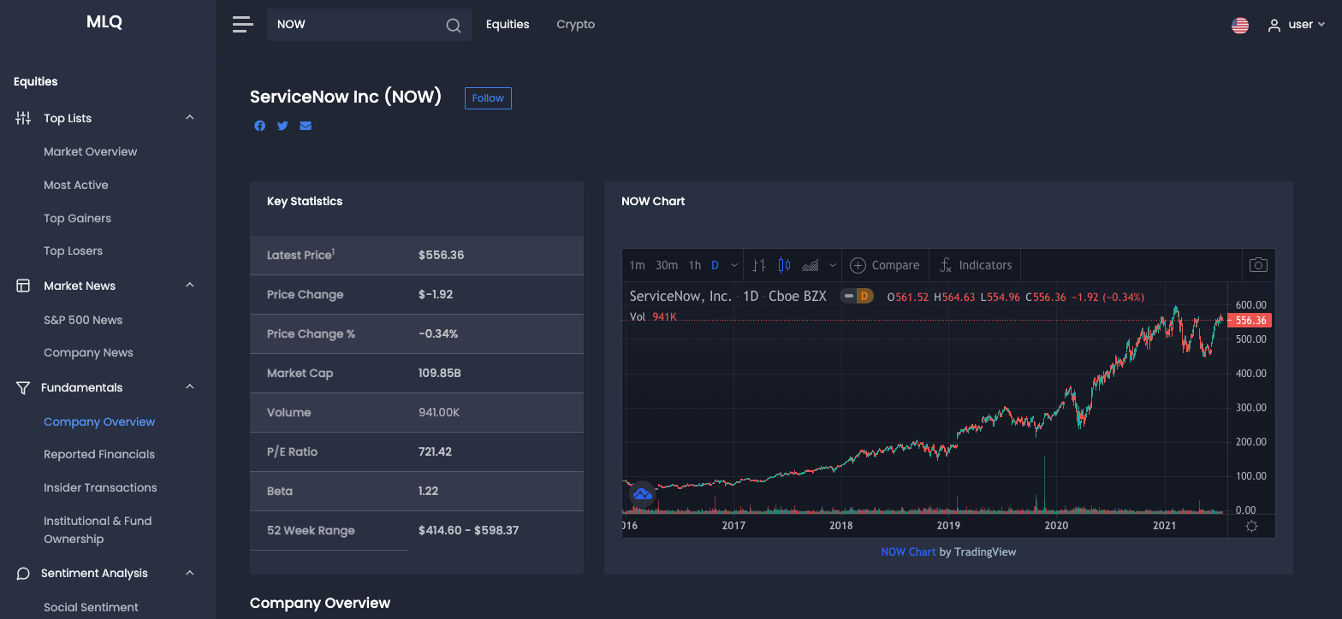Select the candlestick chart style icon

point(785,265)
